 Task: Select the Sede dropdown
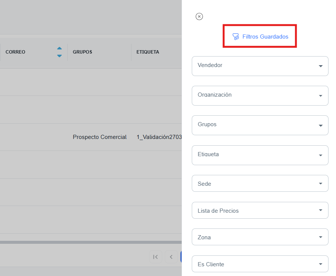(x=260, y=184)
